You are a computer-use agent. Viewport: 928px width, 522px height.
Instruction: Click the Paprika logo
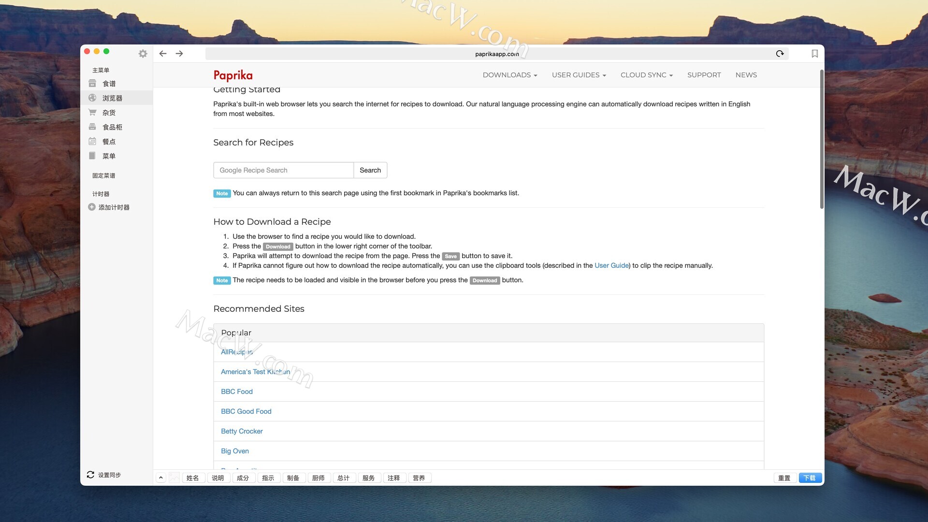click(233, 75)
